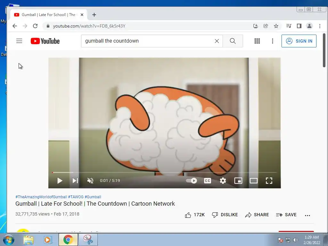View site info via lock icon
328x246 pixels.
point(48,26)
